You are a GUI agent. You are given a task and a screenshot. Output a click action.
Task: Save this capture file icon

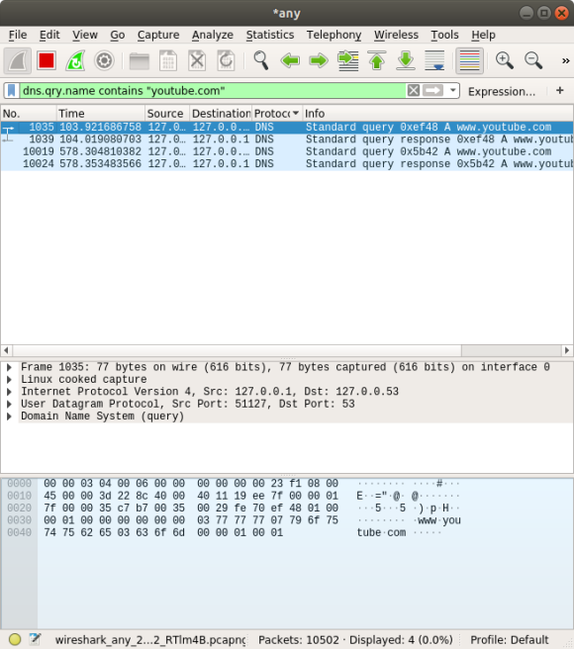(x=168, y=61)
